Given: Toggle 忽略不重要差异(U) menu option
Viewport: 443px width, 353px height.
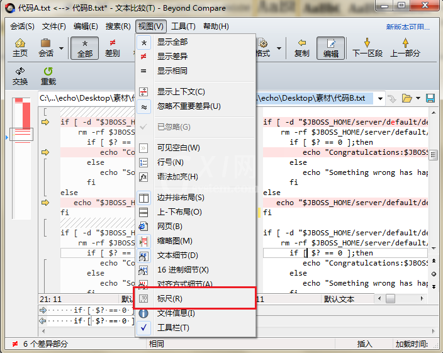Looking at the screenshot, I should [x=196, y=106].
